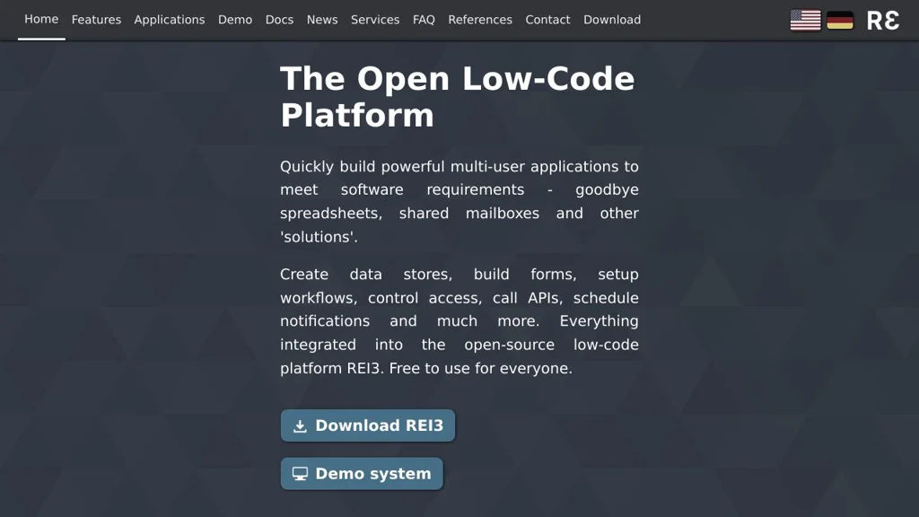Click the paragraph starting 'Quickly build powerful'

click(x=459, y=202)
